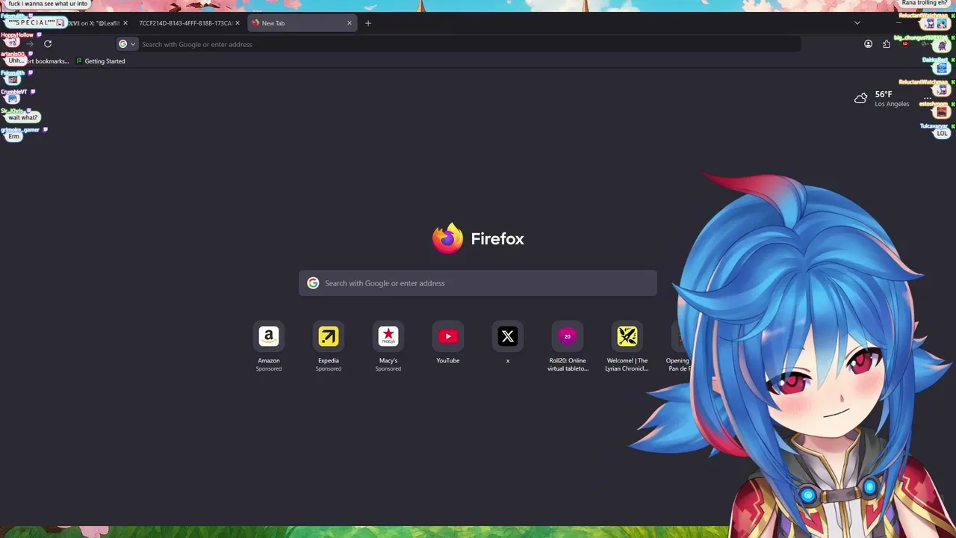Image resolution: width=956 pixels, height=538 pixels.
Task: Open the List all tabs chevron
Action: click(857, 23)
